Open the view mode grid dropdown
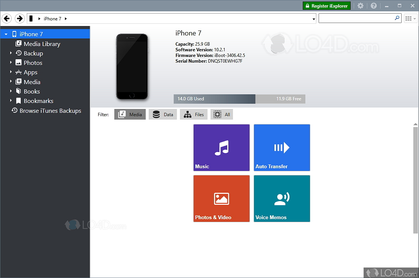Screen dimensions: 419x278 pos(410,18)
